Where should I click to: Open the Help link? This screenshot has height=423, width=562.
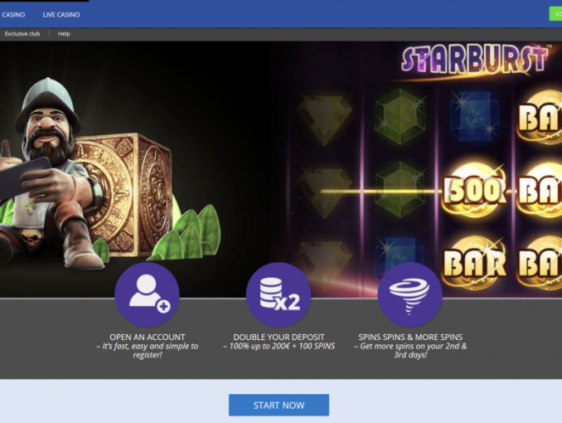tap(64, 34)
